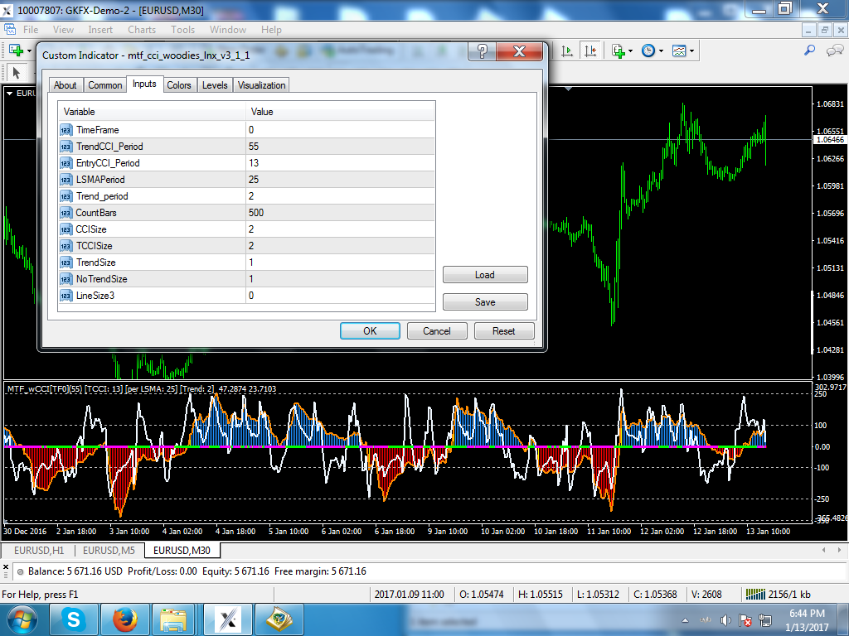Screen dimensions: 849x636
Task: Click the Reset button
Action: (x=504, y=331)
